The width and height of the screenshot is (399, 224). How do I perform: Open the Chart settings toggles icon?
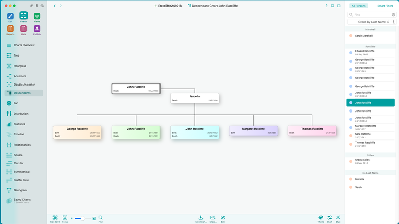[330, 219]
